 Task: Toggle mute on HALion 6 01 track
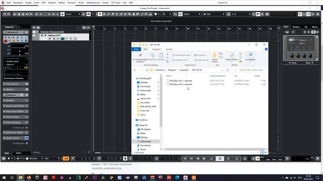click(x=42, y=35)
